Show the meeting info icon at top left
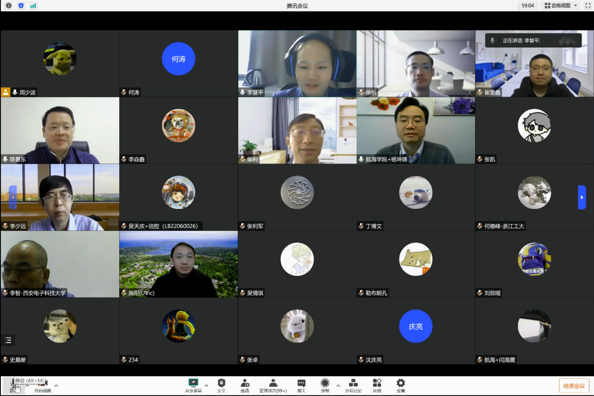 click(x=9, y=5)
